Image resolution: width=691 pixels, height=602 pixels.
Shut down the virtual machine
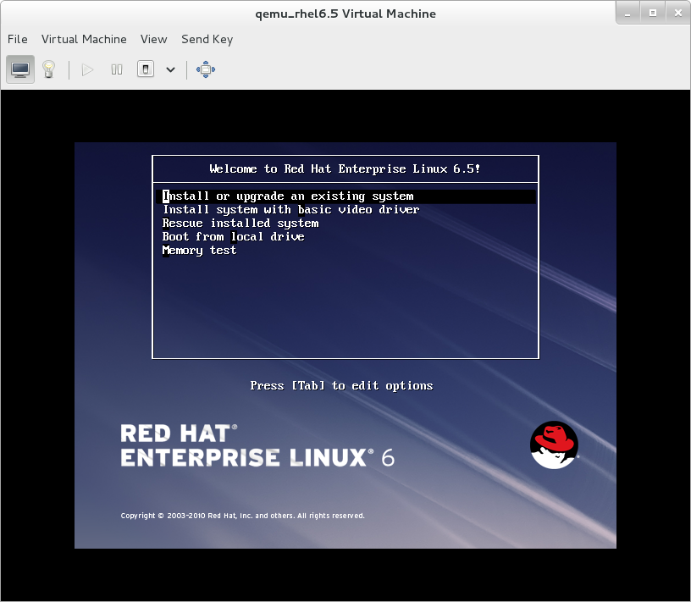(x=146, y=69)
